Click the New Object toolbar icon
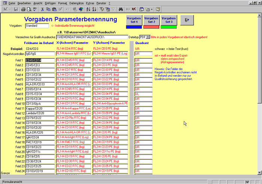The width and height of the screenshot is (262, 184). click(x=148, y=9)
